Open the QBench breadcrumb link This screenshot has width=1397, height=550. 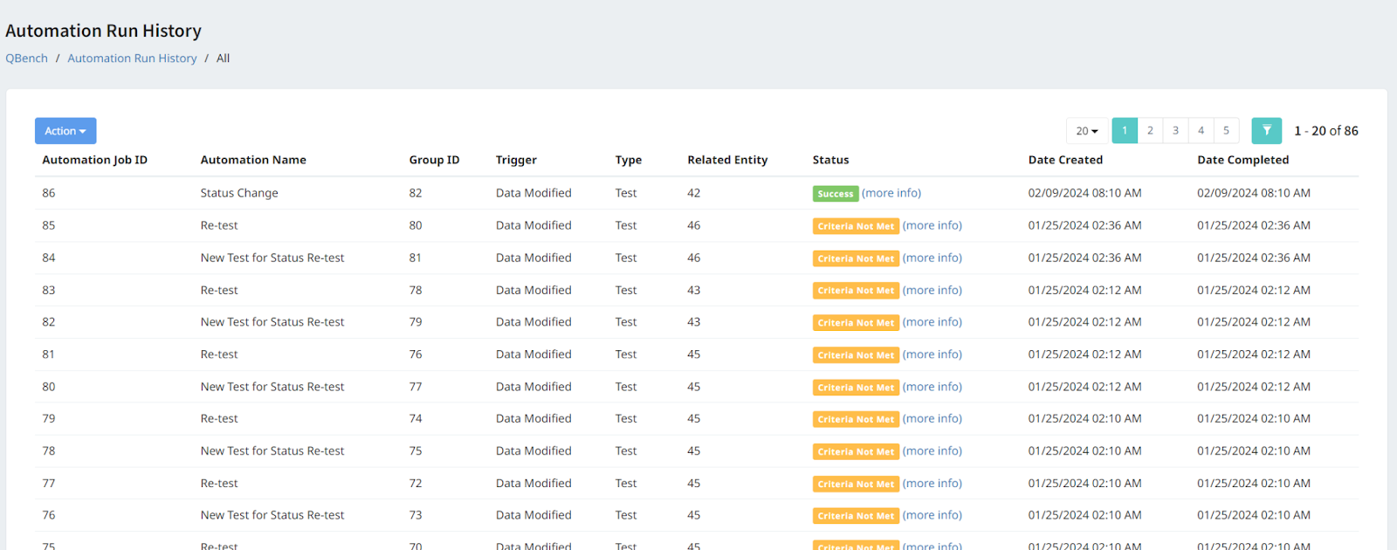(27, 58)
